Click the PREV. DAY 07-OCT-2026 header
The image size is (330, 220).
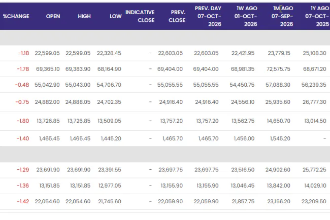(208, 16)
